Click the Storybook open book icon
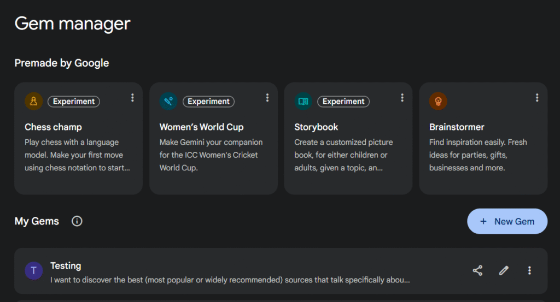 [x=304, y=101]
